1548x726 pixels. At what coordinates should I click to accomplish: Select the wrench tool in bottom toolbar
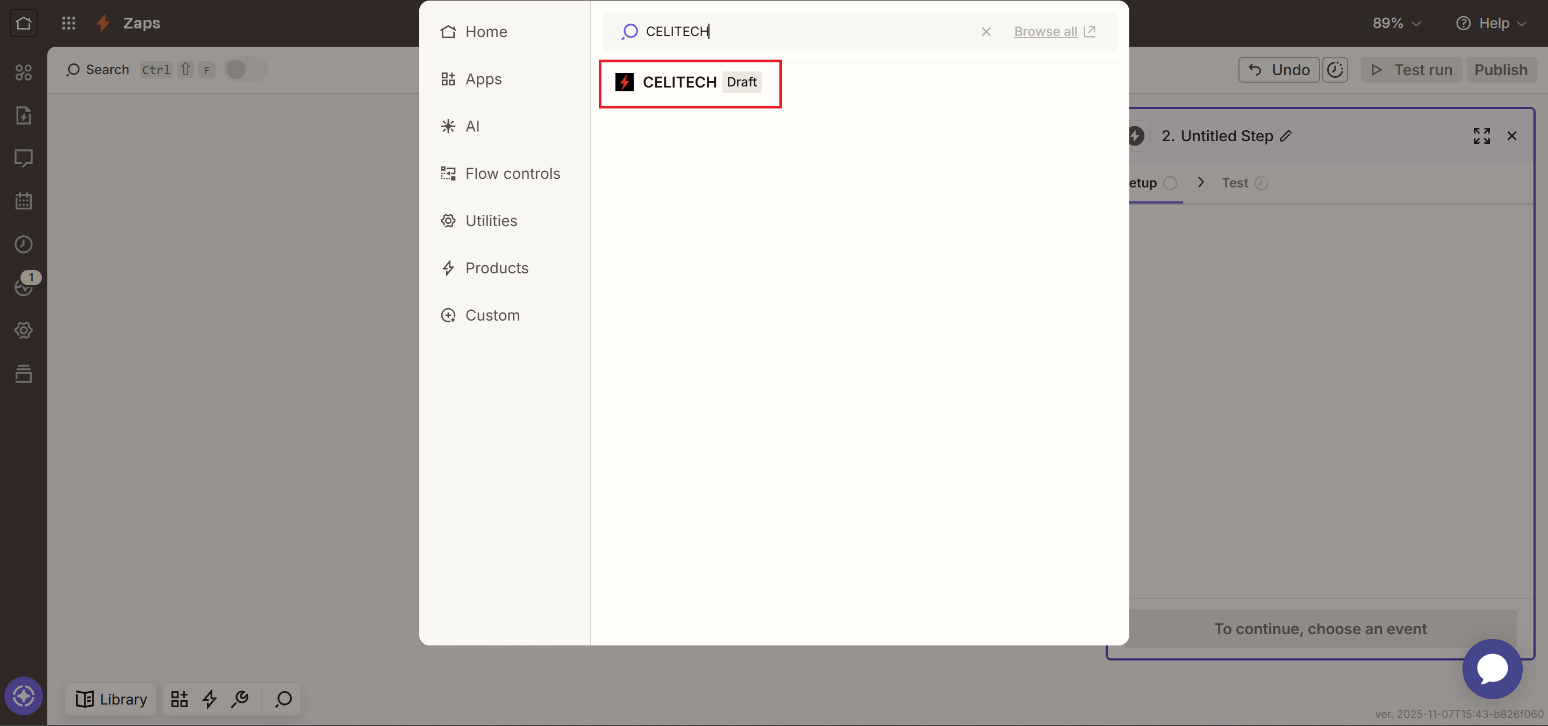pos(240,699)
